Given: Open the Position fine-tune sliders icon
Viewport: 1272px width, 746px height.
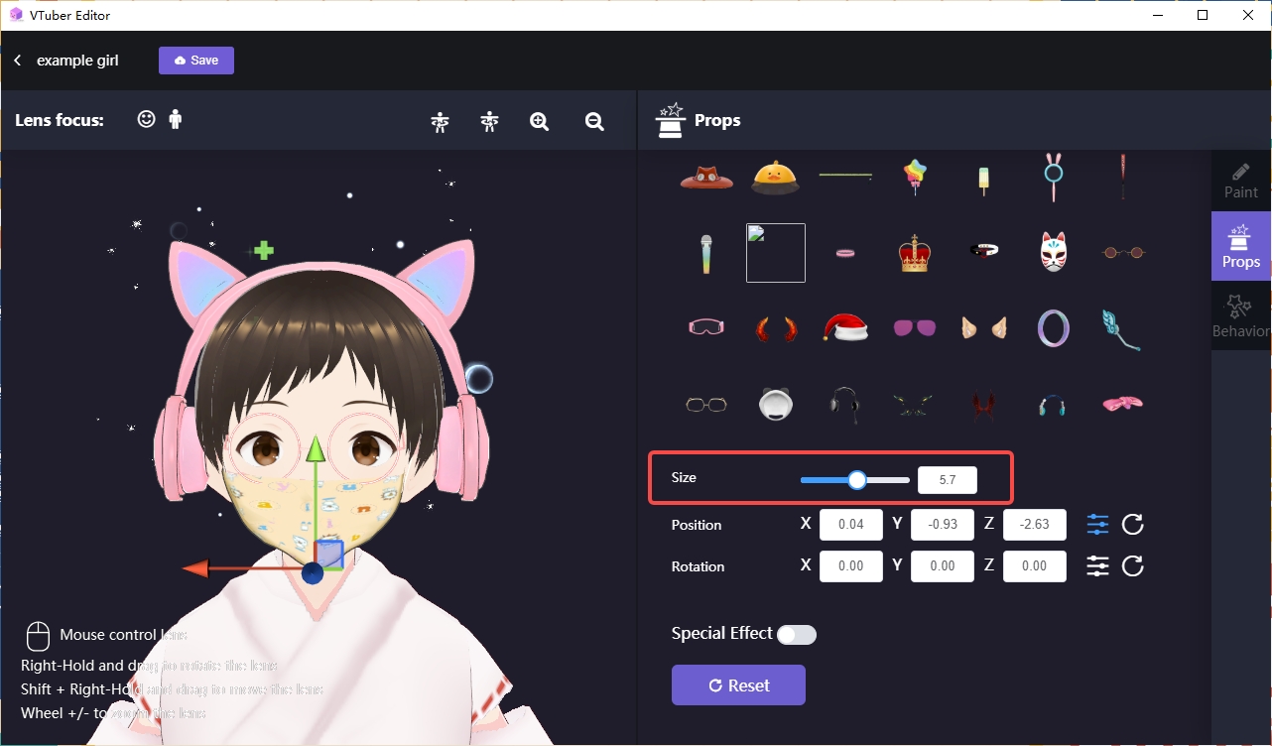Looking at the screenshot, I should 1097,524.
